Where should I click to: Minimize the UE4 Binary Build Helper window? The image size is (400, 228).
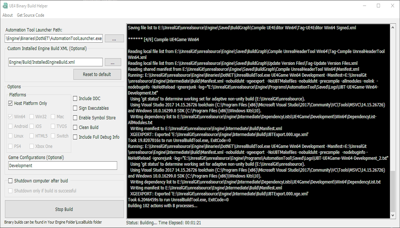click(364, 6)
